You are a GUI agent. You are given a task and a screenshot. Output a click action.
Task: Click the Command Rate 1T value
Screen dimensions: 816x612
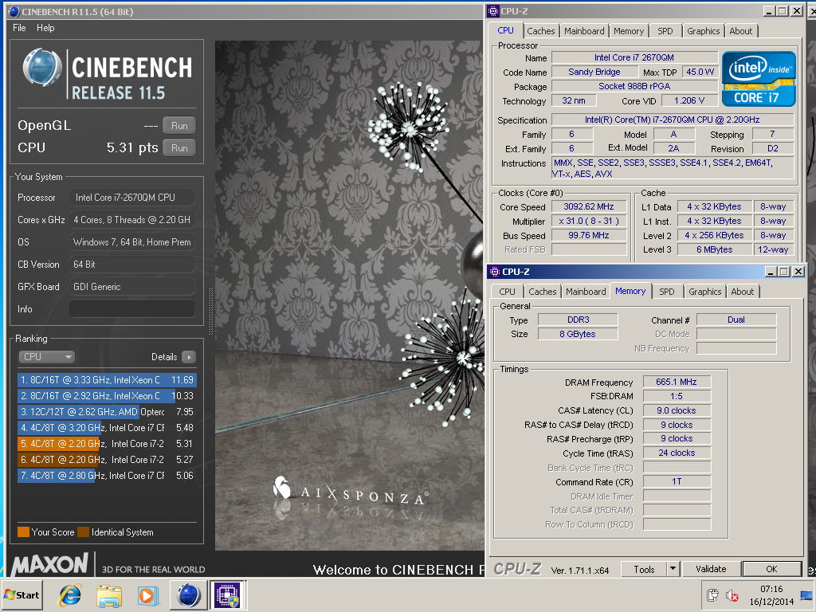pos(676,482)
